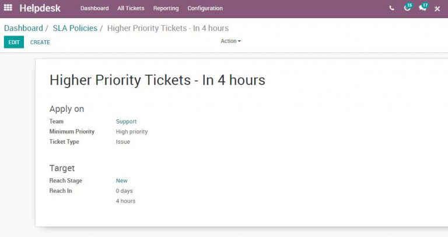
Task: Click the High priority field value
Action: click(132, 132)
